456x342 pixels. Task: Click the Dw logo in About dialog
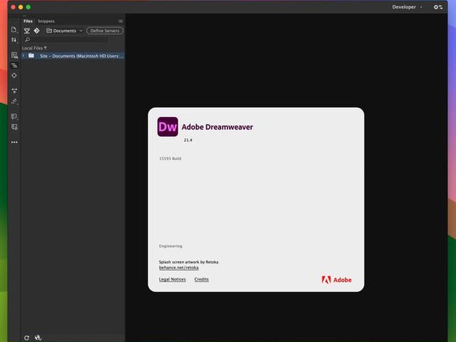point(168,127)
